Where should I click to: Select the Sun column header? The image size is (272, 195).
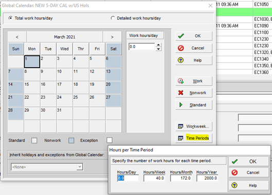pyautogui.click(x=15, y=49)
